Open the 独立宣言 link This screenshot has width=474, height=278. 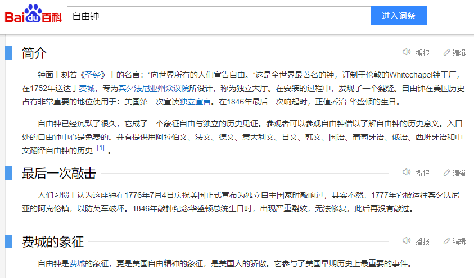tap(195, 102)
